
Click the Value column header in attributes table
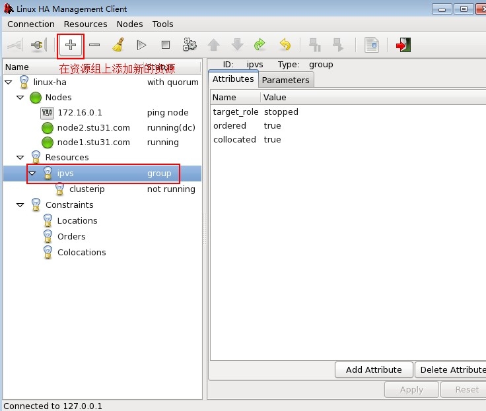373,98
